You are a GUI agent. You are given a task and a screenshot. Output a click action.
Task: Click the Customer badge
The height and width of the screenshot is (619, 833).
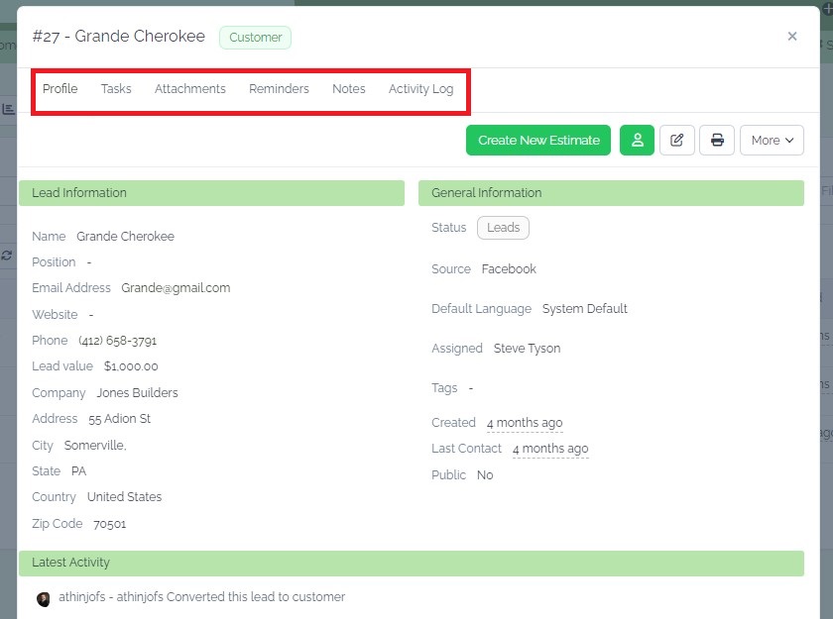coord(256,38)
